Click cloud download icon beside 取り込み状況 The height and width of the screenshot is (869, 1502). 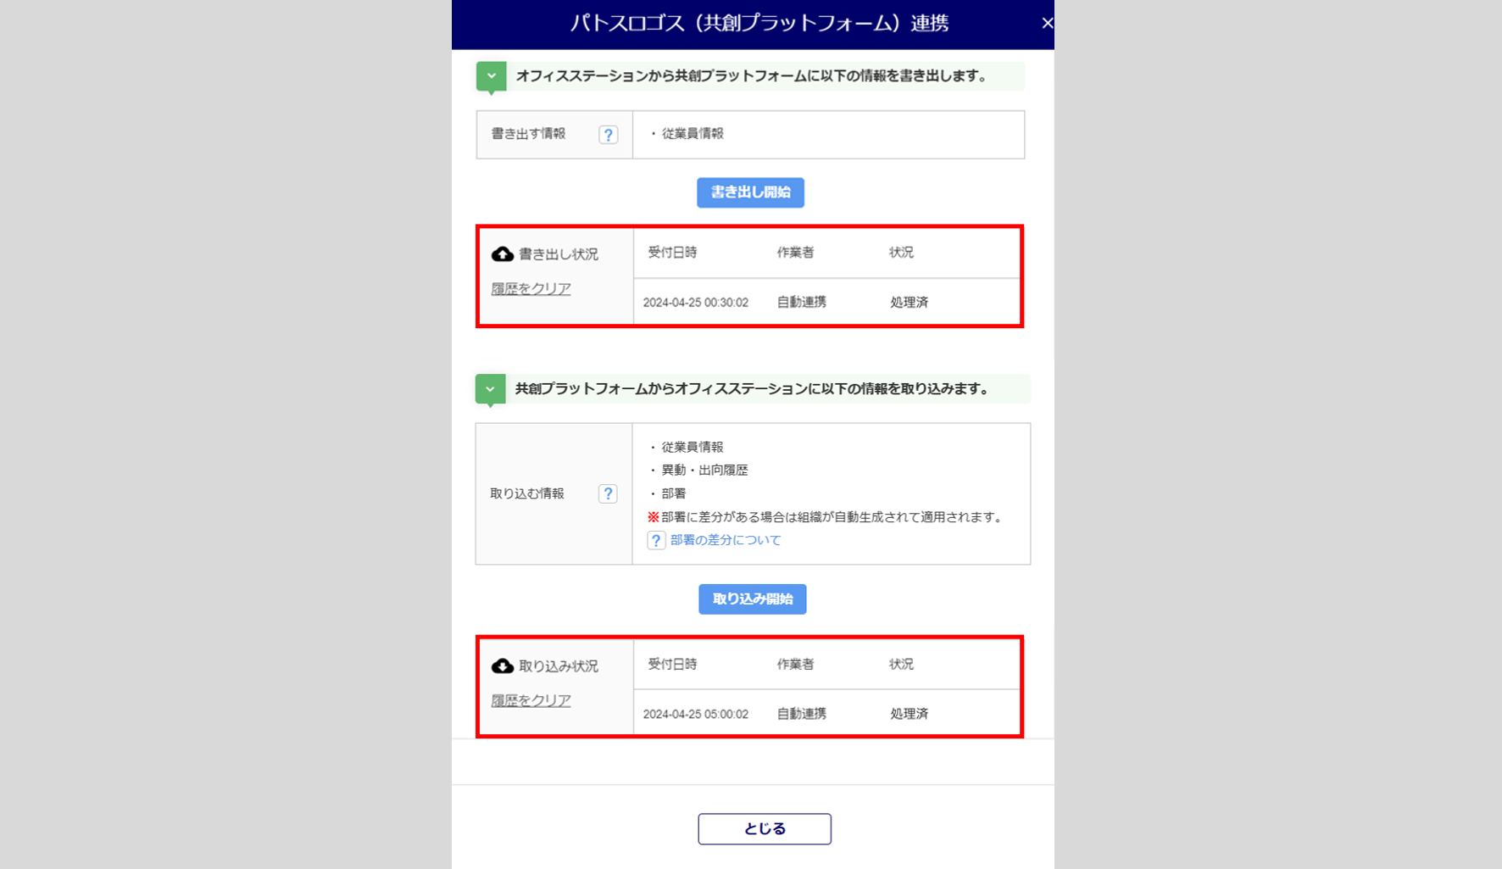[x=503, y=666]
